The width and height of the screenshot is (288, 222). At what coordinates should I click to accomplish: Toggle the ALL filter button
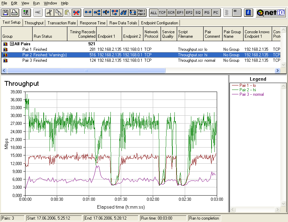(x=153, y=13)
